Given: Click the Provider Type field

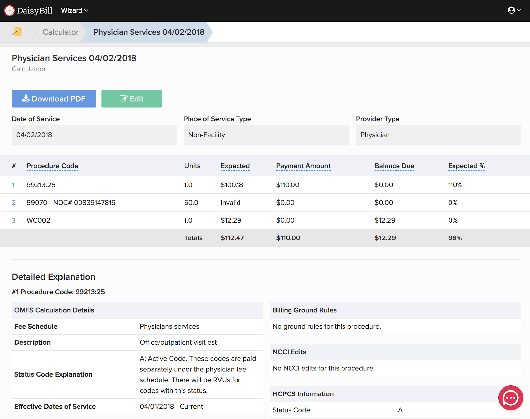Looking at the screenshot, I should (438, 135).
